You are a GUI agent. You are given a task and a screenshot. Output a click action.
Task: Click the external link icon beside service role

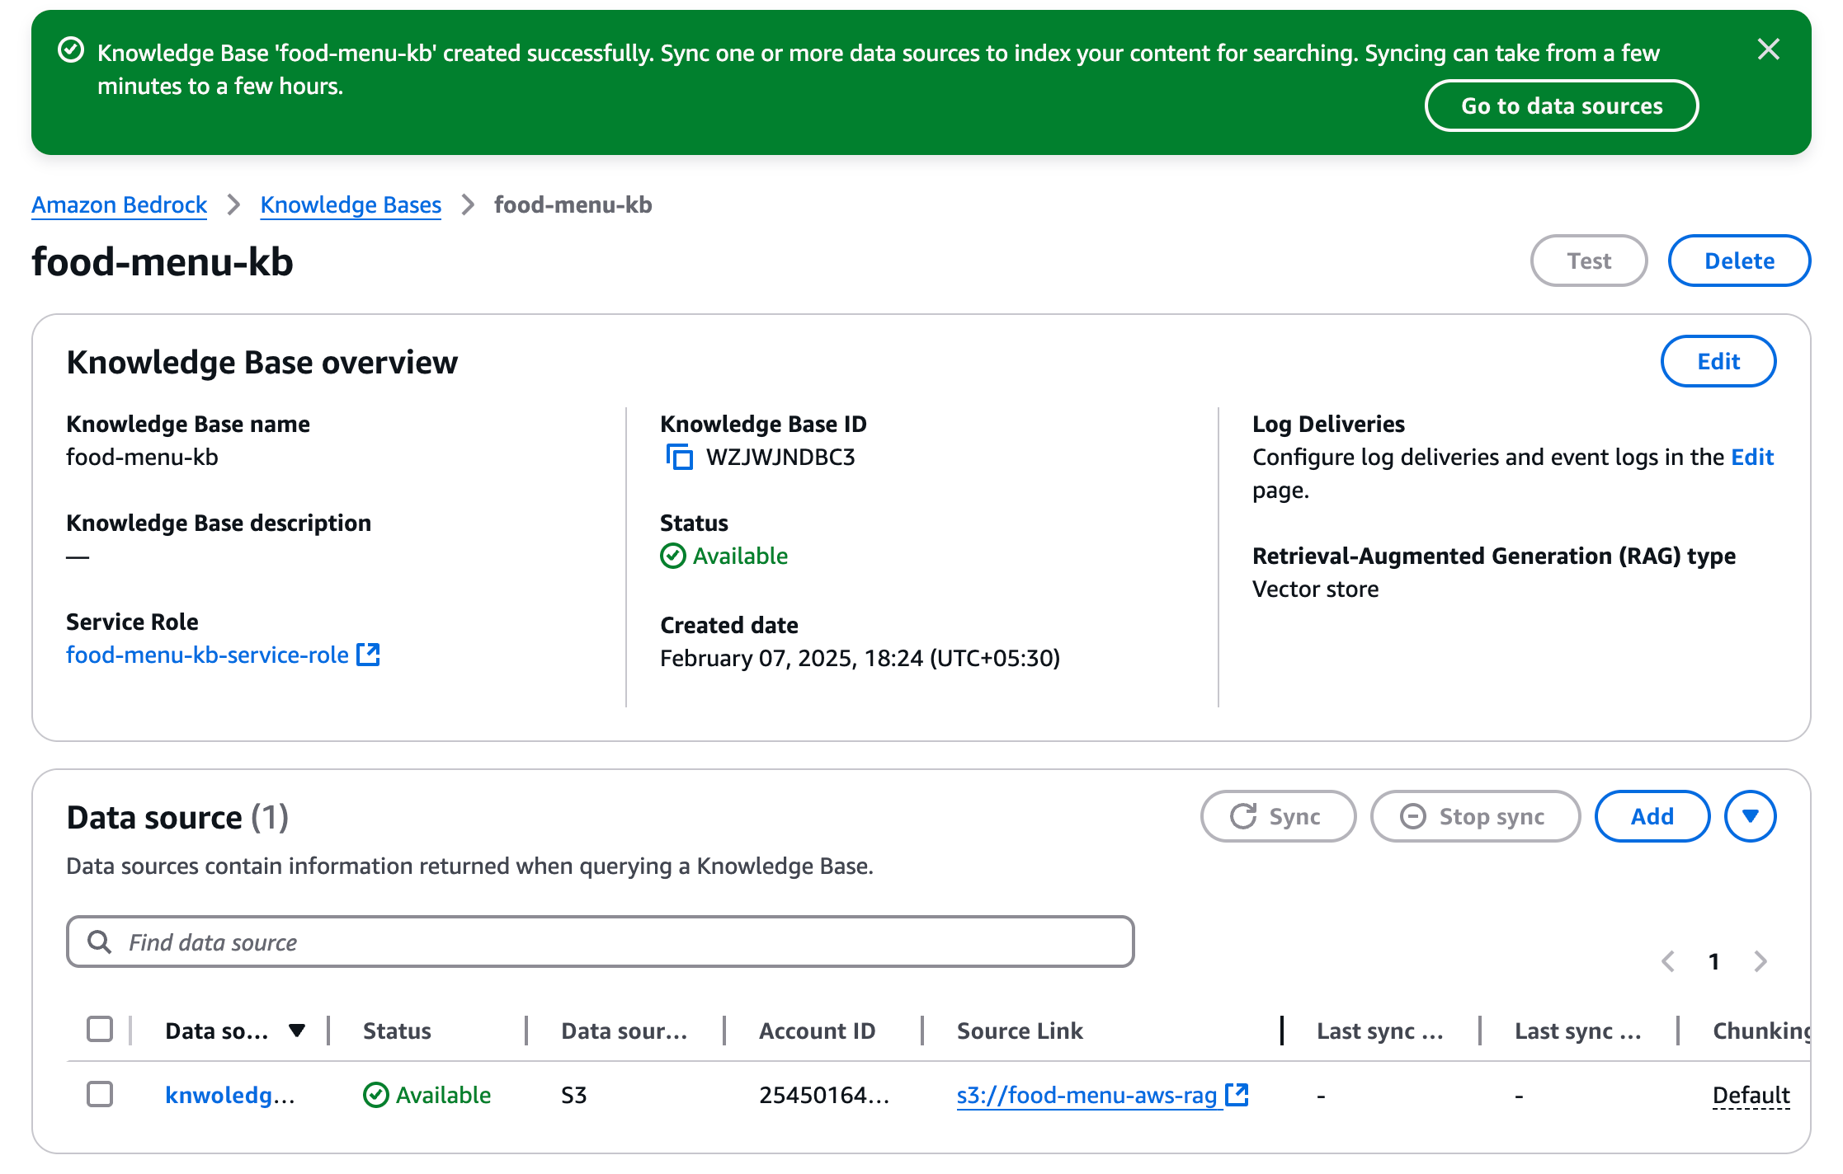click(368, 655)
